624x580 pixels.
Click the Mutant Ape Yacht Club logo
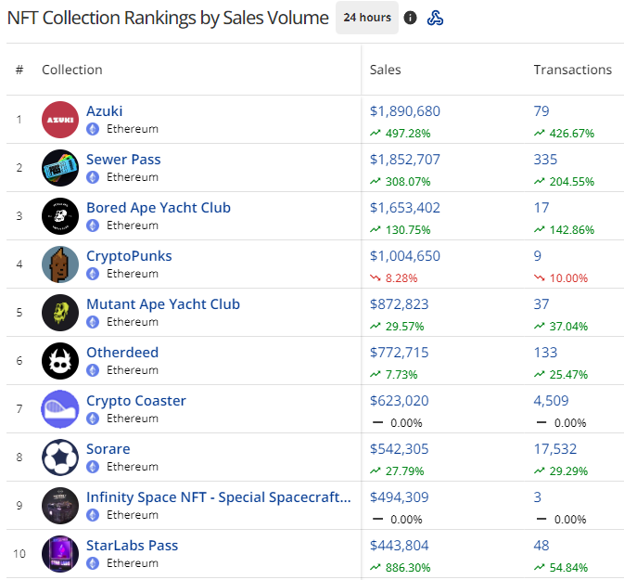(60, 313)
